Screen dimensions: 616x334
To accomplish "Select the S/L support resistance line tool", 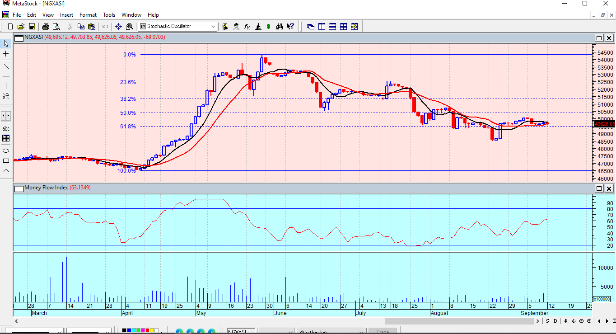I will tap(6, 96).
